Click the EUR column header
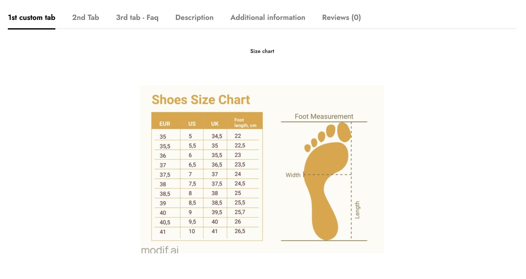The width and height of the screenshot is (526, 279). pyautogui.click(x=164, y=124)
